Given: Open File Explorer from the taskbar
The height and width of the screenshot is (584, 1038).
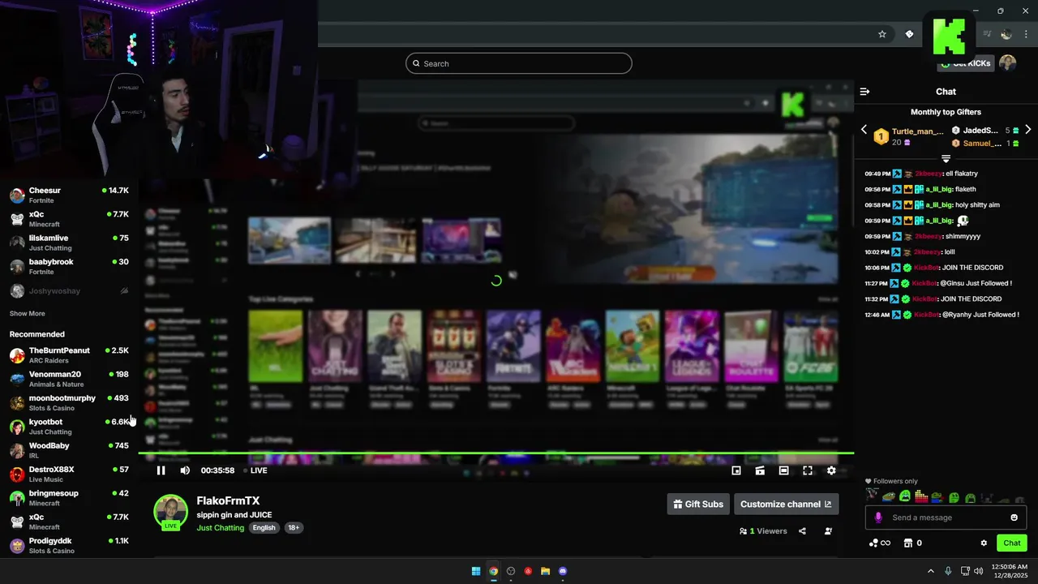Looking at the screenshot, I should (546, 571).
